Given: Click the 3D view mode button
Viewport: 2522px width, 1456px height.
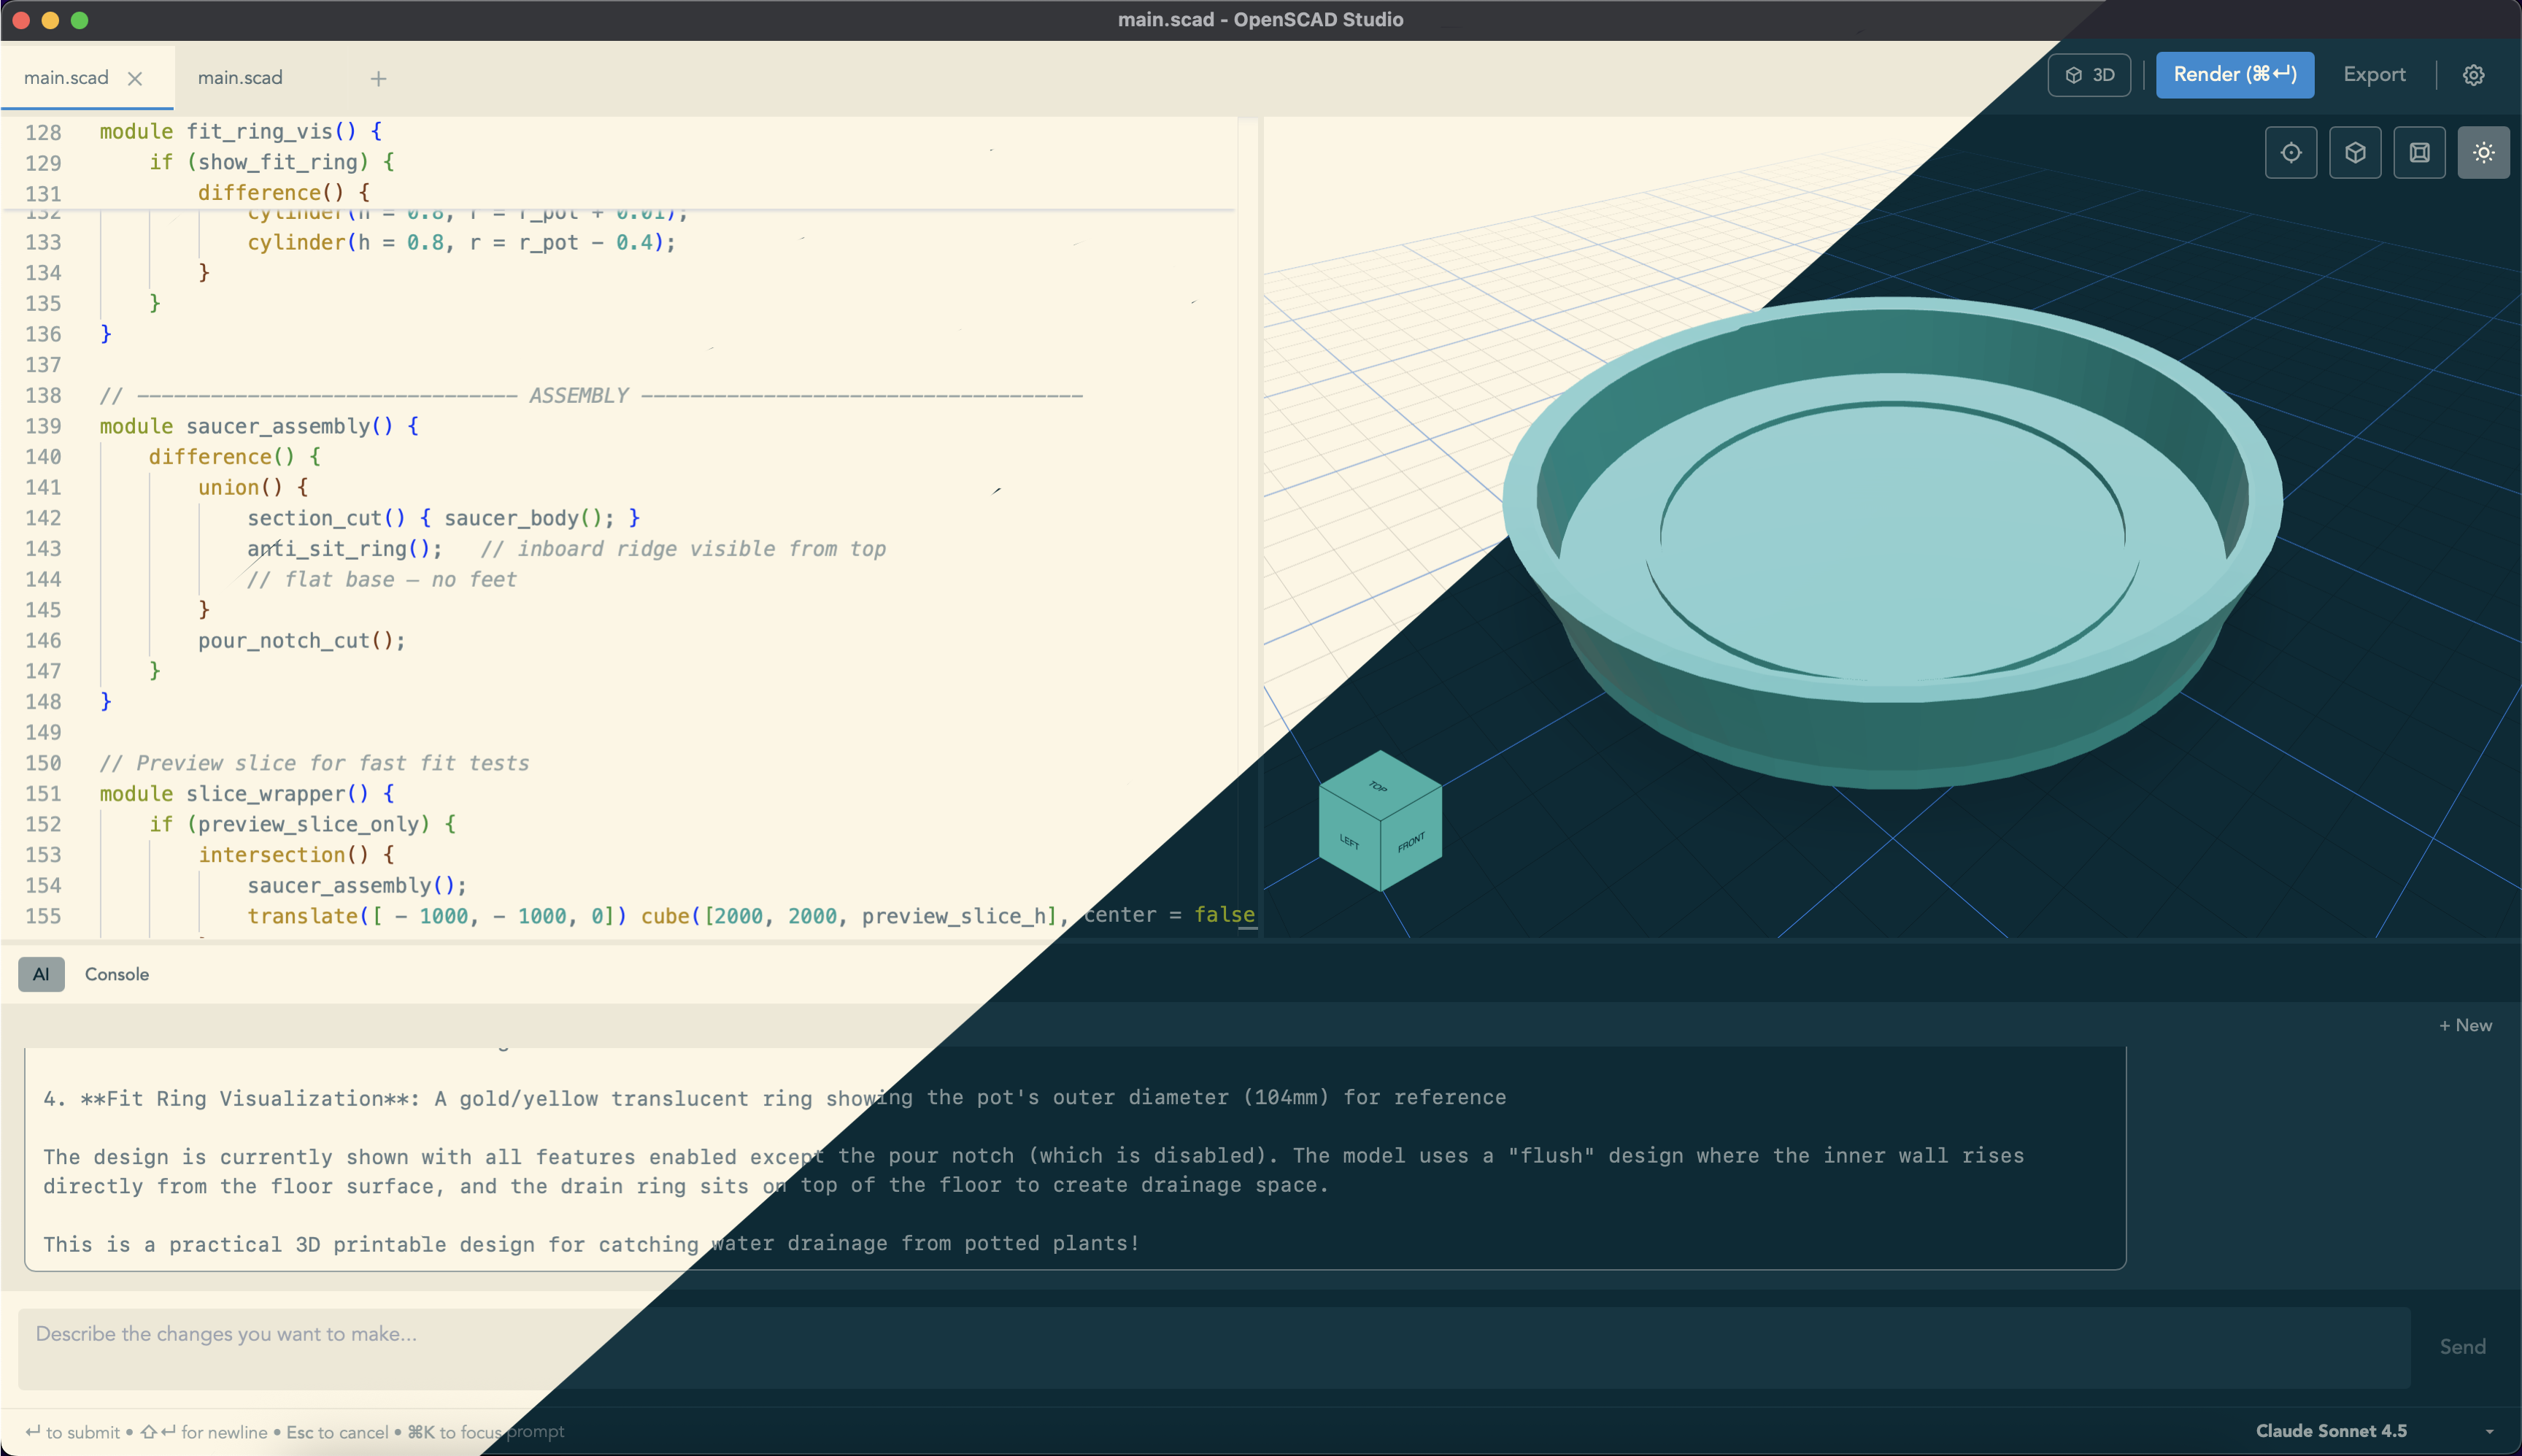Looking at the screenshot, I should tap(2089, 74).
